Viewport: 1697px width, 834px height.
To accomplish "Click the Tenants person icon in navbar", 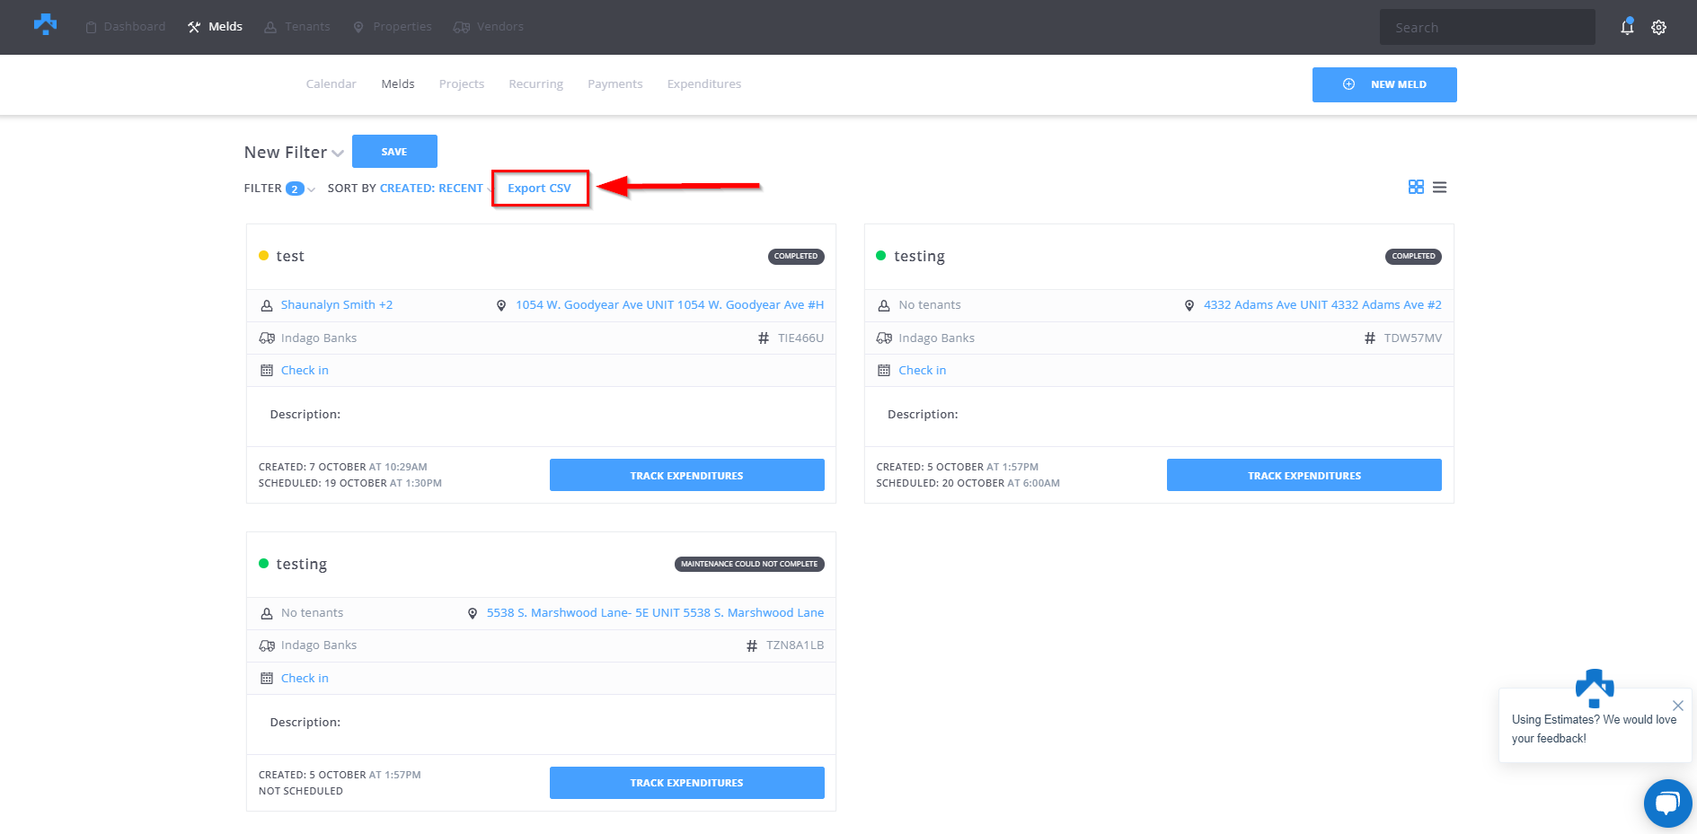I will (270, 27).
